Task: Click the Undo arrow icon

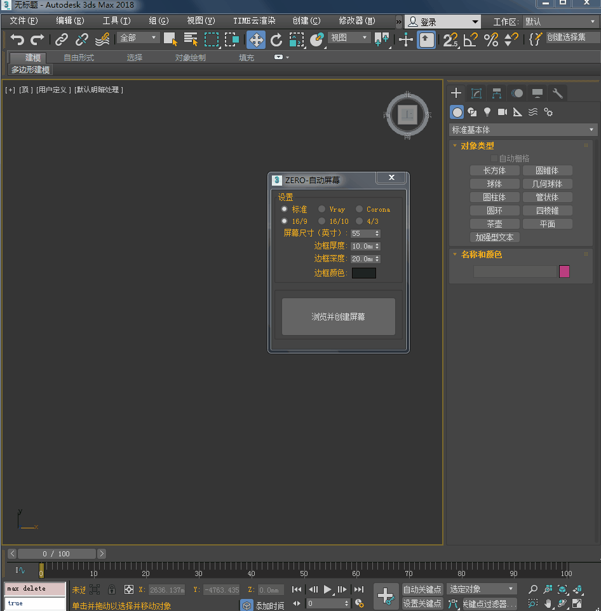Action: tap(17, 40)
